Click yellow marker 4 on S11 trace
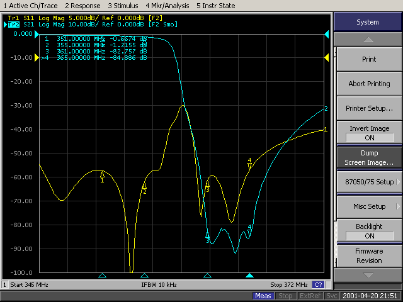This screenshot has height=302, width=403. click(249, 165)
